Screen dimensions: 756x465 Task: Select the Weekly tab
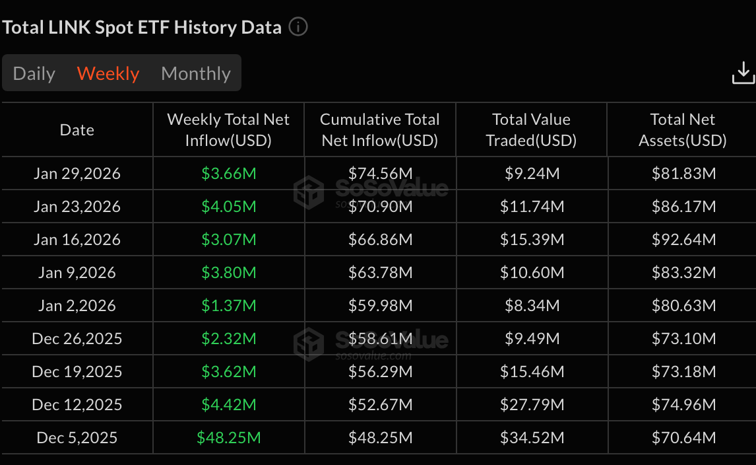point(108,73)
